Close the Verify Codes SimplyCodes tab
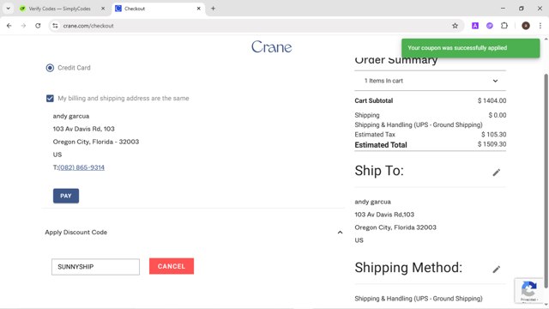The width and height of the screenshot is (549, 309). (103, 9)
